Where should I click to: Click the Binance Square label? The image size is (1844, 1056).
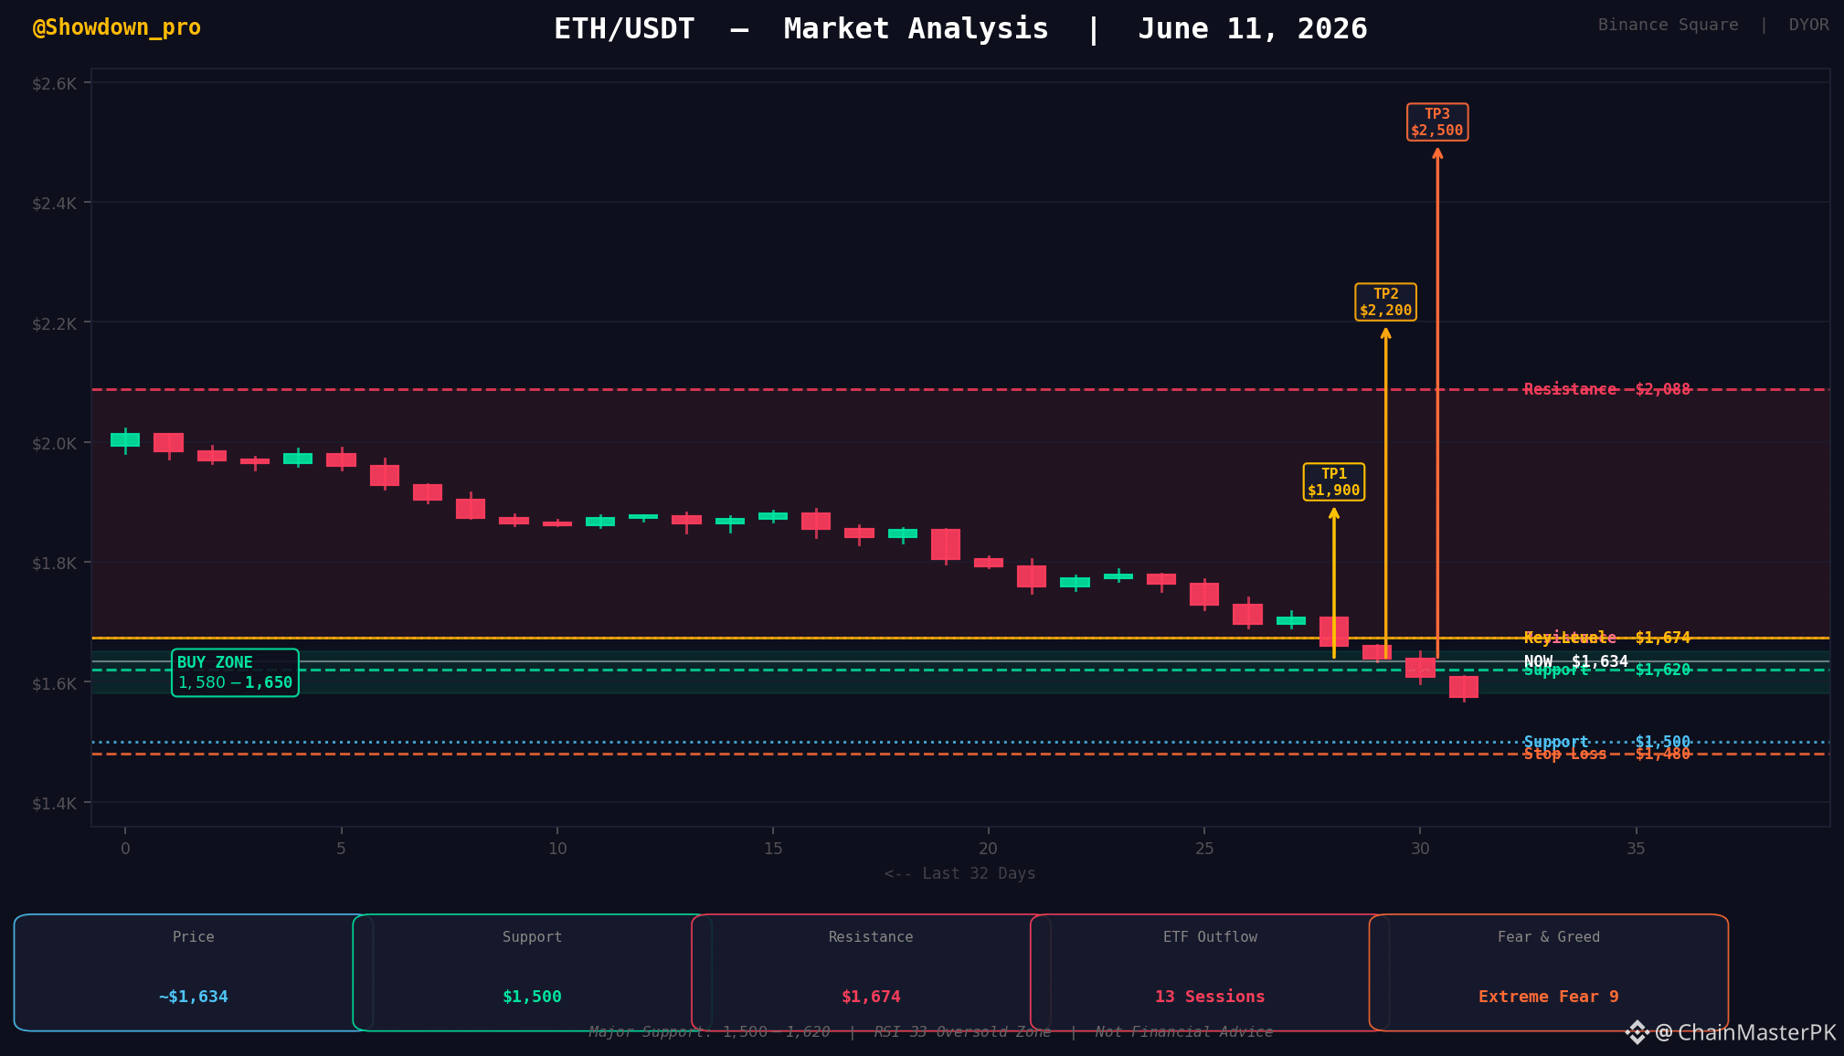tap(1668, 25)
